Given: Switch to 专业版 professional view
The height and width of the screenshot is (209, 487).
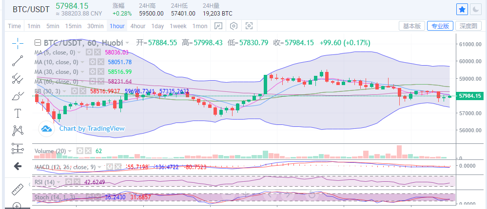Looking at the screenshot, I should [440, 26].
